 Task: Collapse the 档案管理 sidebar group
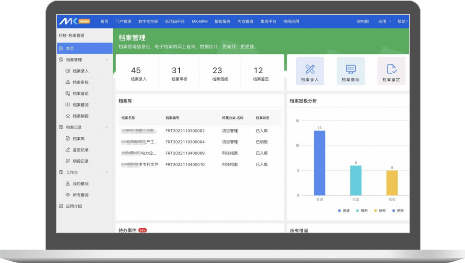pos(106,60)
